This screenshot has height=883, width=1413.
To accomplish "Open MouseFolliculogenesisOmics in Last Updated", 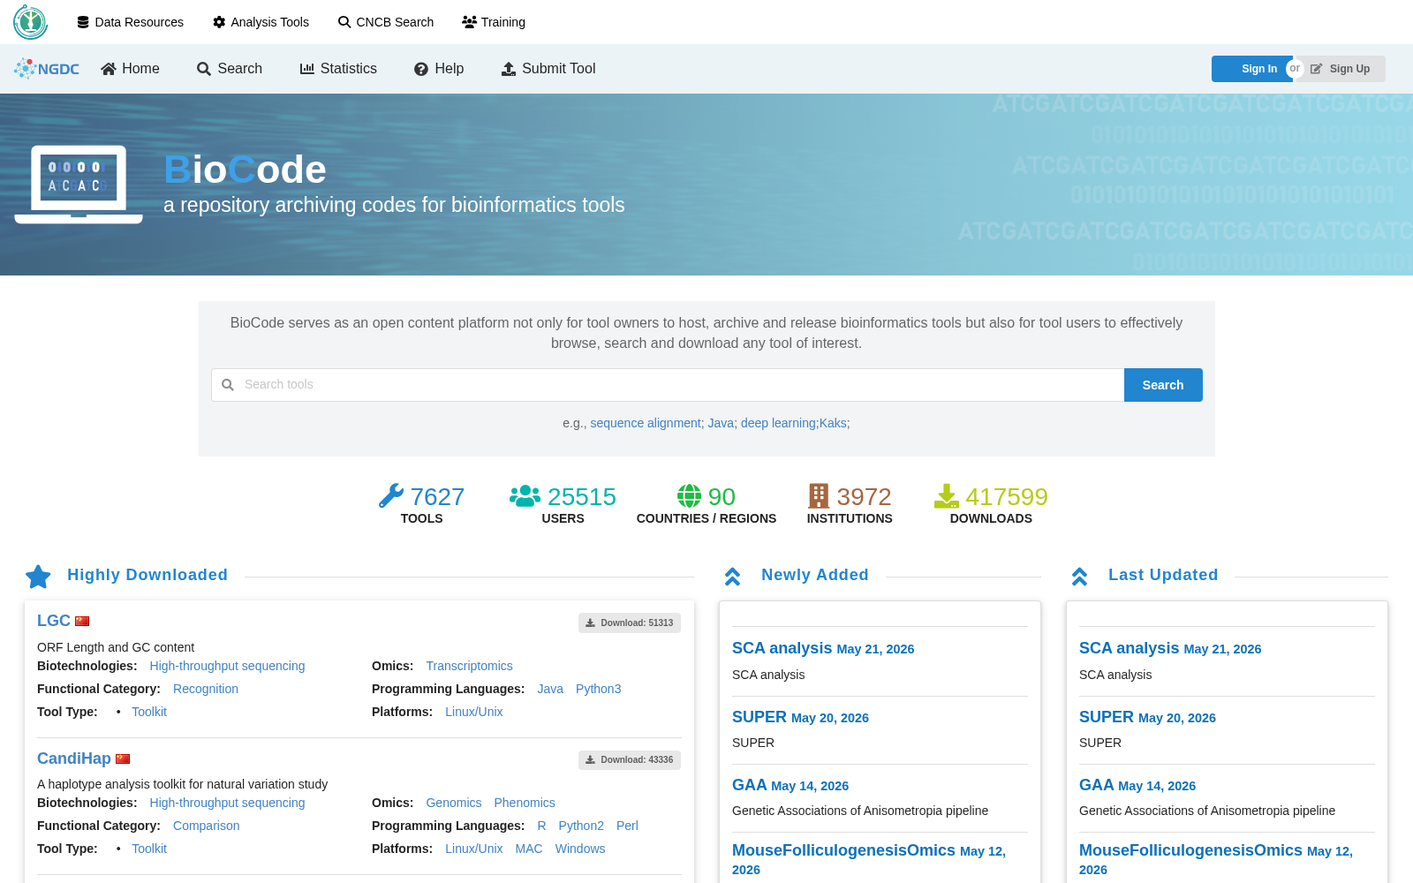I will [1190, 850].
